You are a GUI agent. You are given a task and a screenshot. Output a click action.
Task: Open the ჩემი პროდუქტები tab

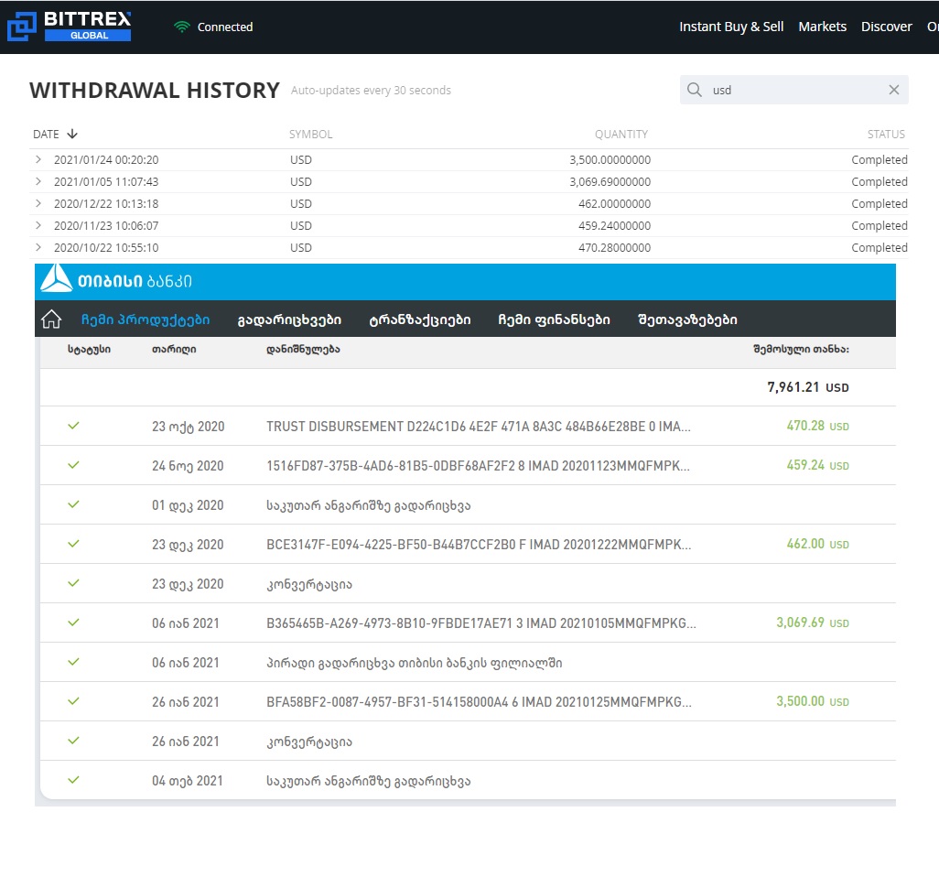click(x=146, y=319)
